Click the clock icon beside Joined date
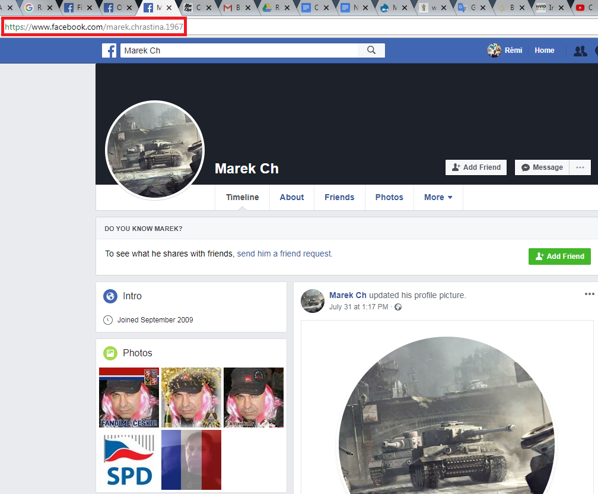The height and width of the screenshot is (494, 598). click(x=108, y=320)
